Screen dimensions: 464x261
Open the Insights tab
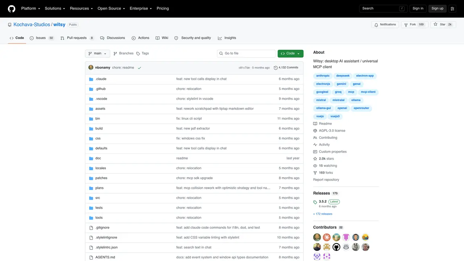pos(227,38)
